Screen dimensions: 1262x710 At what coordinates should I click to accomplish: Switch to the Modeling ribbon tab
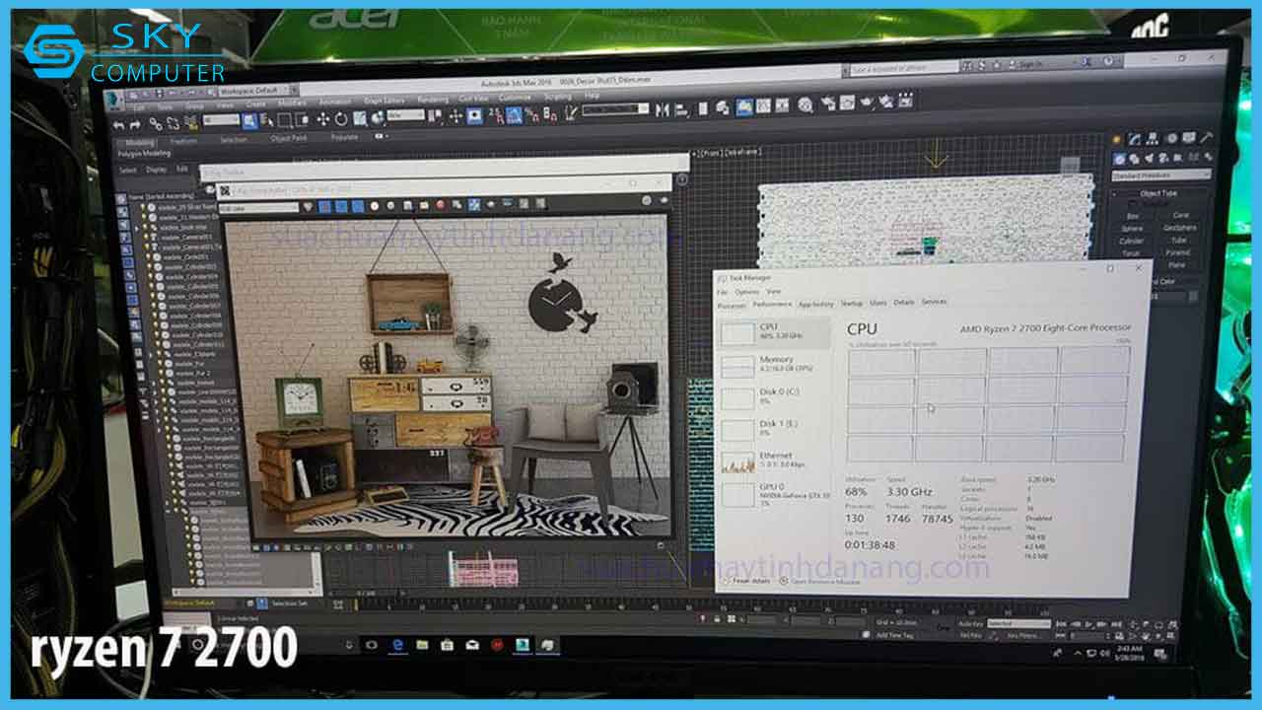140,142
